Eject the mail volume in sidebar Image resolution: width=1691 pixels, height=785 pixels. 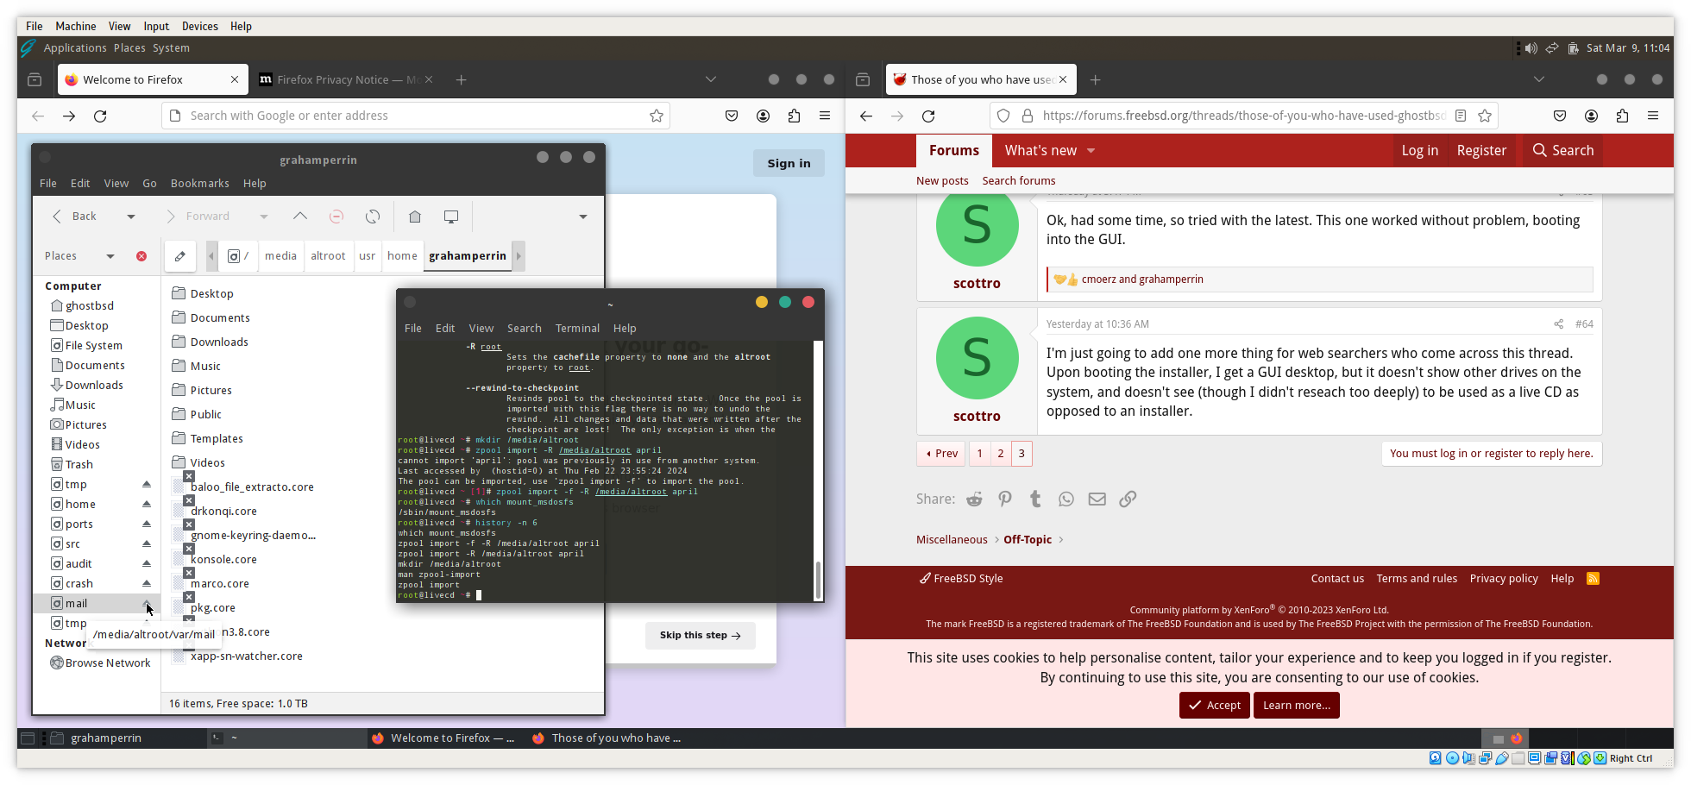147,603
